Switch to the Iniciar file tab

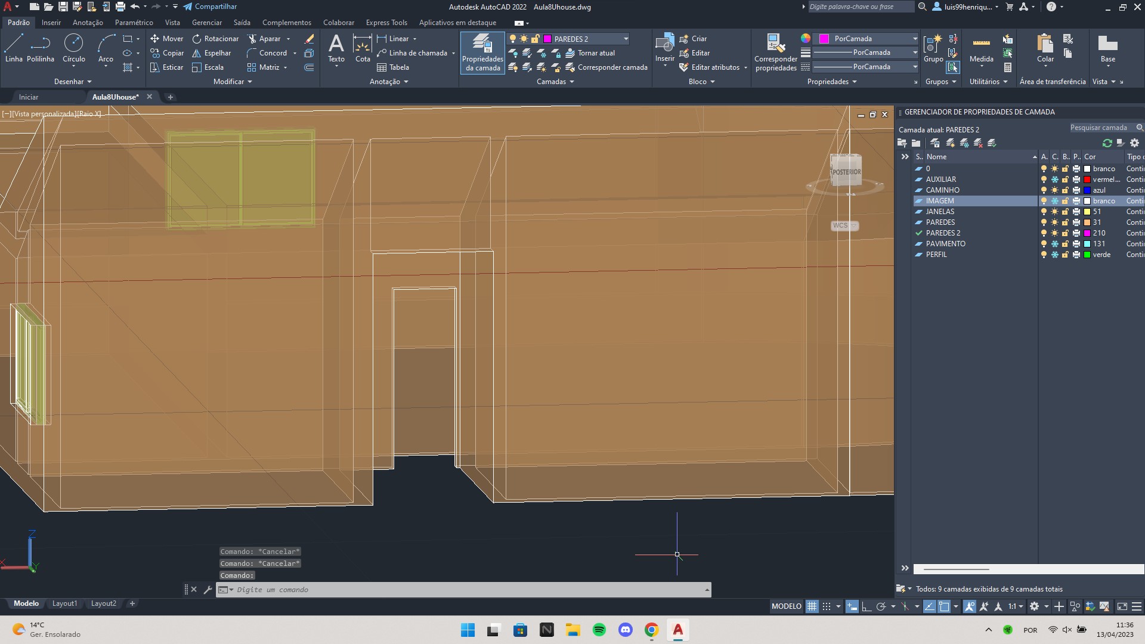pyautogui.click(x=28, y=97)
